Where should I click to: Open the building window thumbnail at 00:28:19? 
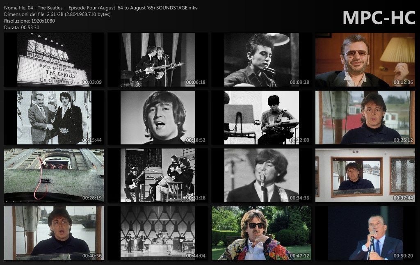(54, 175)
